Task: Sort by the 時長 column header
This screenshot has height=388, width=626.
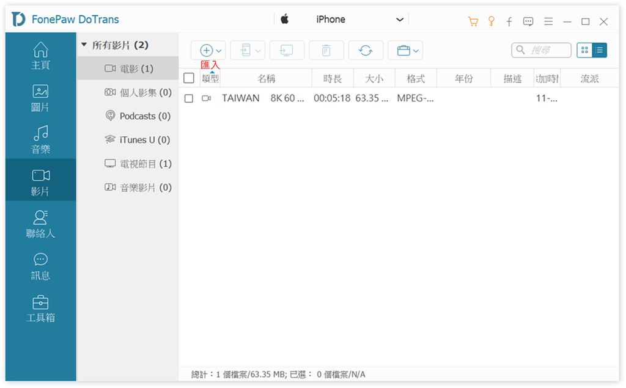Action: [x=333, y=78]
